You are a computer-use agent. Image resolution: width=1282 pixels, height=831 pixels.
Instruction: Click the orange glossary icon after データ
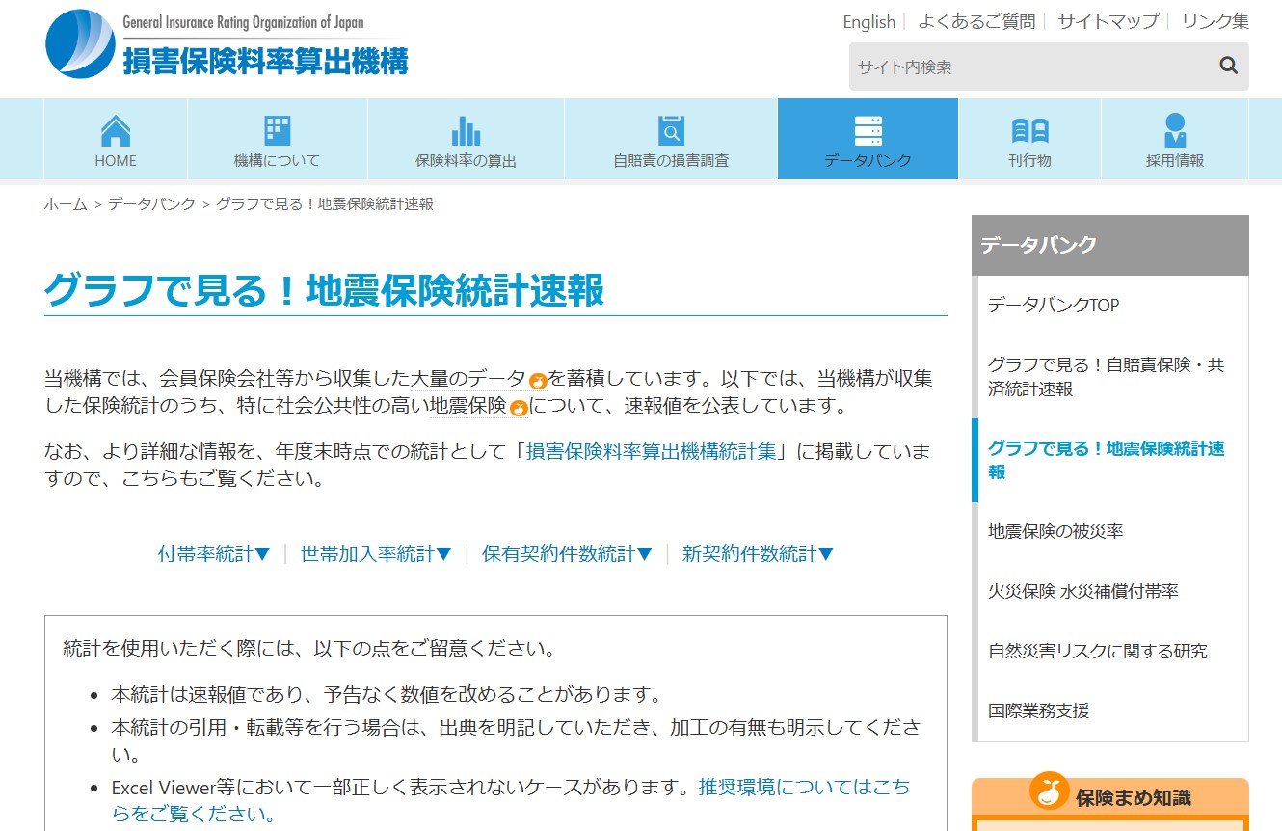coord(538,381)
